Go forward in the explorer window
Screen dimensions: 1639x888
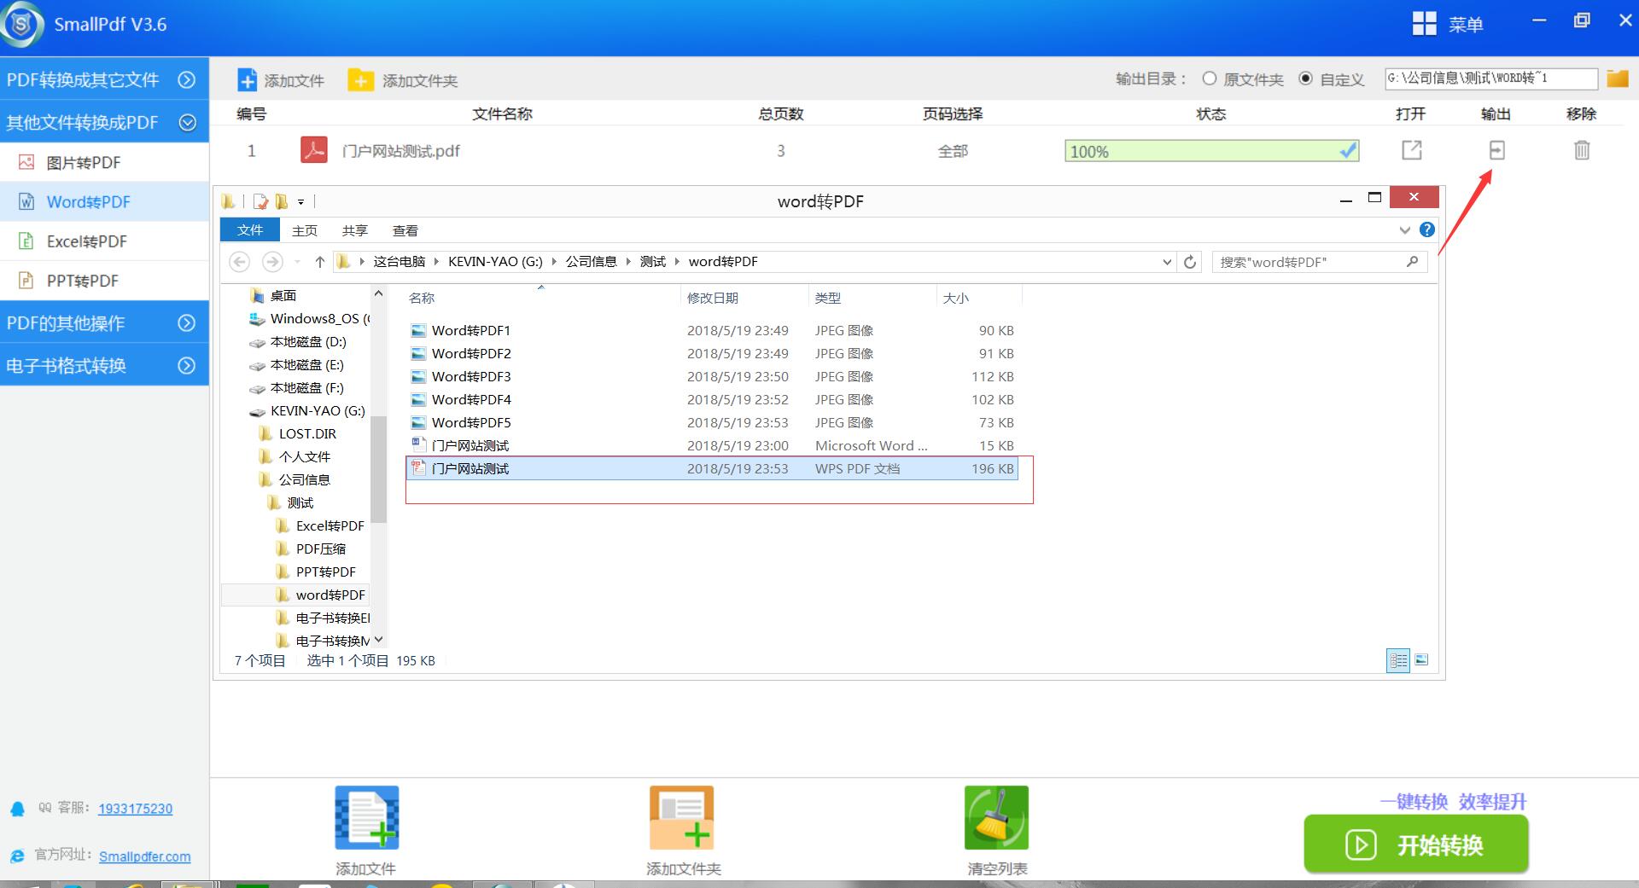[272, 262]
